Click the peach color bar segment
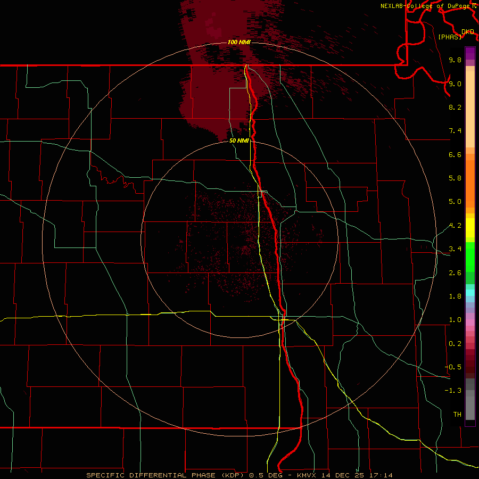 (470, 109)
